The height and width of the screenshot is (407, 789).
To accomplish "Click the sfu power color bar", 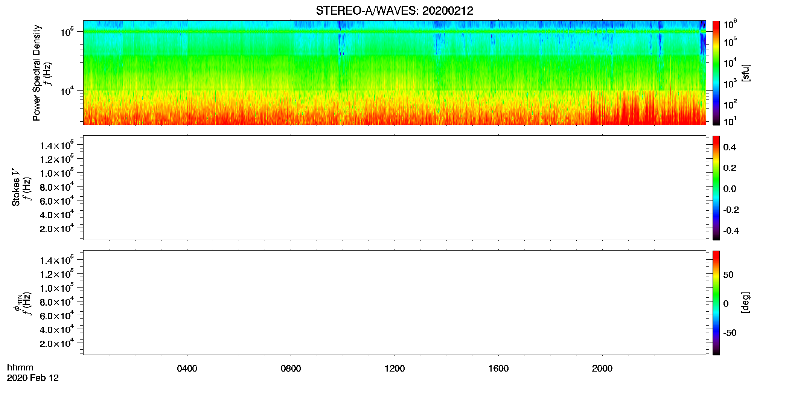I will 716,73.
